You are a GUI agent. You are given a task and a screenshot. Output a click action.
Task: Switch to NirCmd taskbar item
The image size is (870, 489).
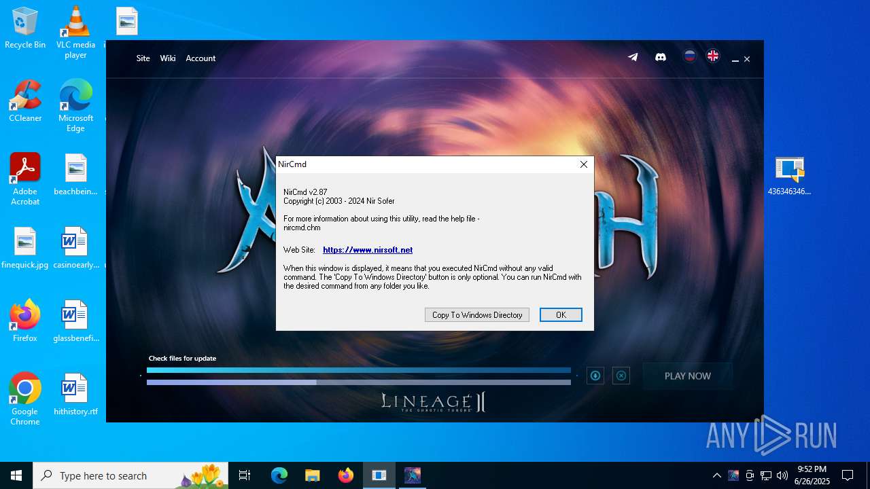[379, 475]
